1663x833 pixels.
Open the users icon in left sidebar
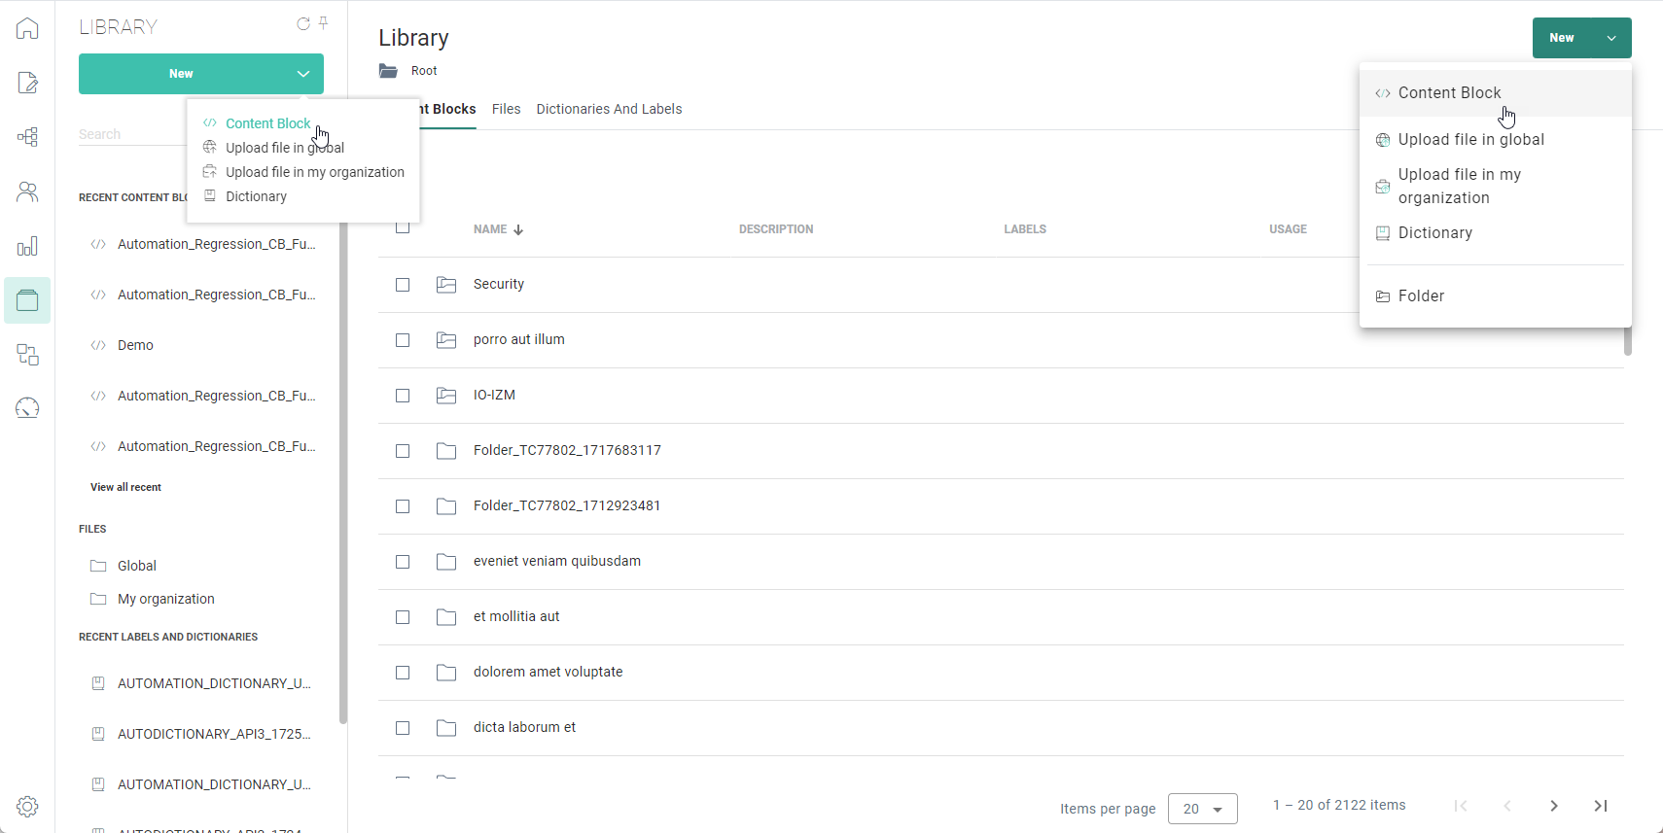(27, 191)
